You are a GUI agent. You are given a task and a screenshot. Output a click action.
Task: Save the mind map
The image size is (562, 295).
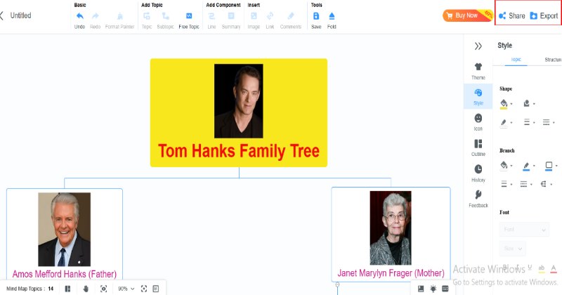tap(316, 16)
